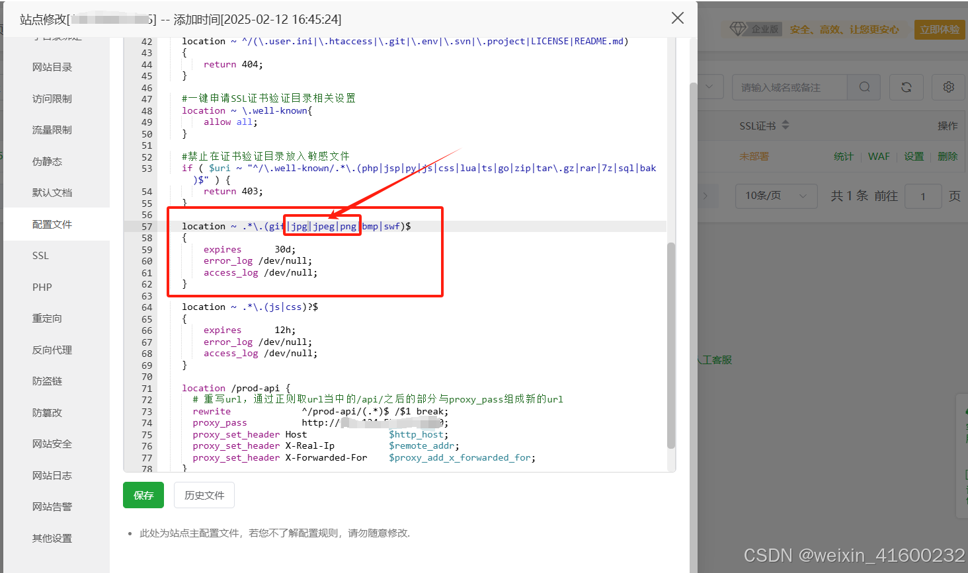968x573 pixels.
Task: Click the 'return 404;' line in editor
Action: point(233,64)
